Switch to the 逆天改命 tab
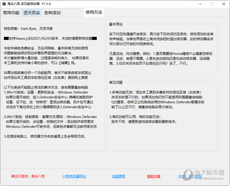Viewport: 230px width, 186px height. point(32,13)
